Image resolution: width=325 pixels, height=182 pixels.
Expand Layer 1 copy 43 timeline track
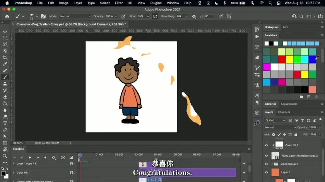(13, 164)
